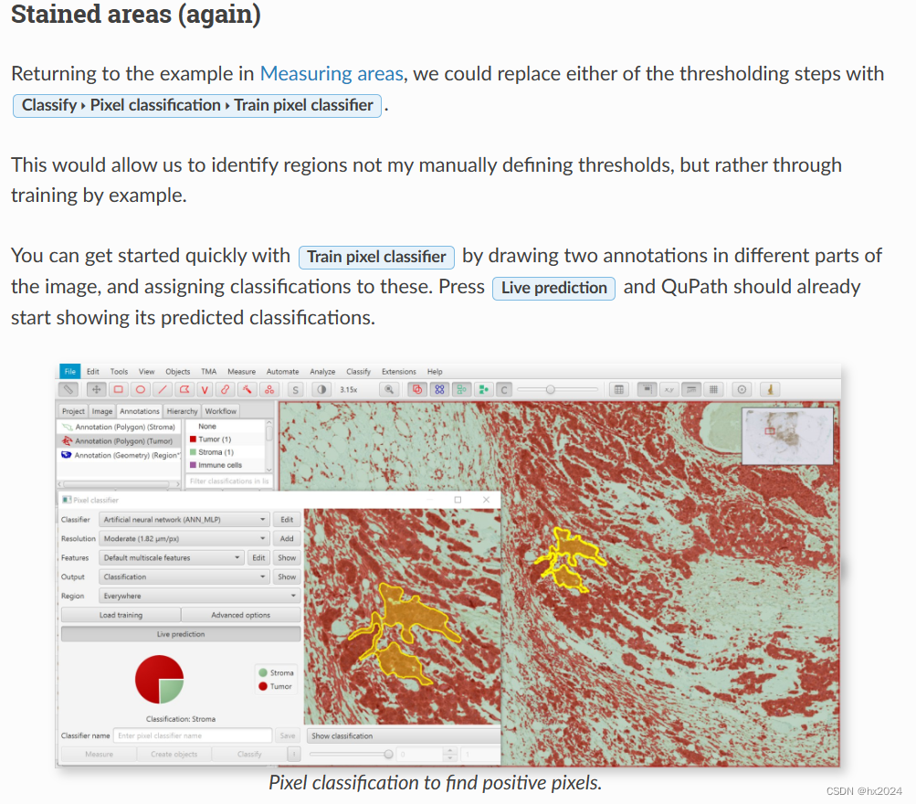Screen dimensions: 916x804
Task: Select the None classification option
Action: 207,427
